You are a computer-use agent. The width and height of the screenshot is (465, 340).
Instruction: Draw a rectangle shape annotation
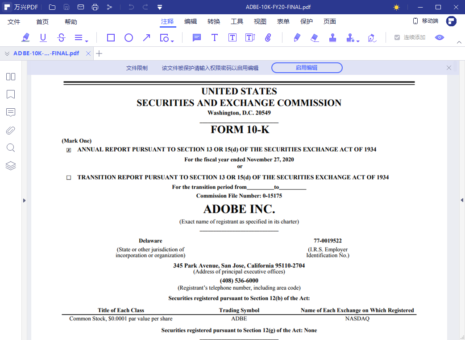pyautogui.click(x=111, y=38)
